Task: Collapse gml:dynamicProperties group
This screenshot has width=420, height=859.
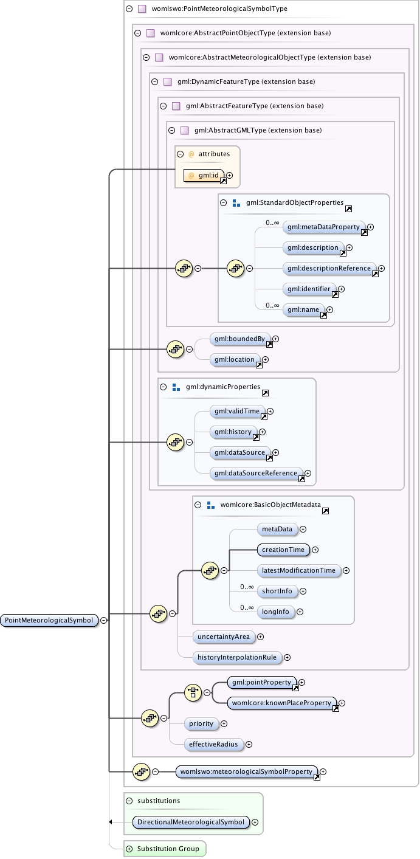Action: (x=163, y=387)
